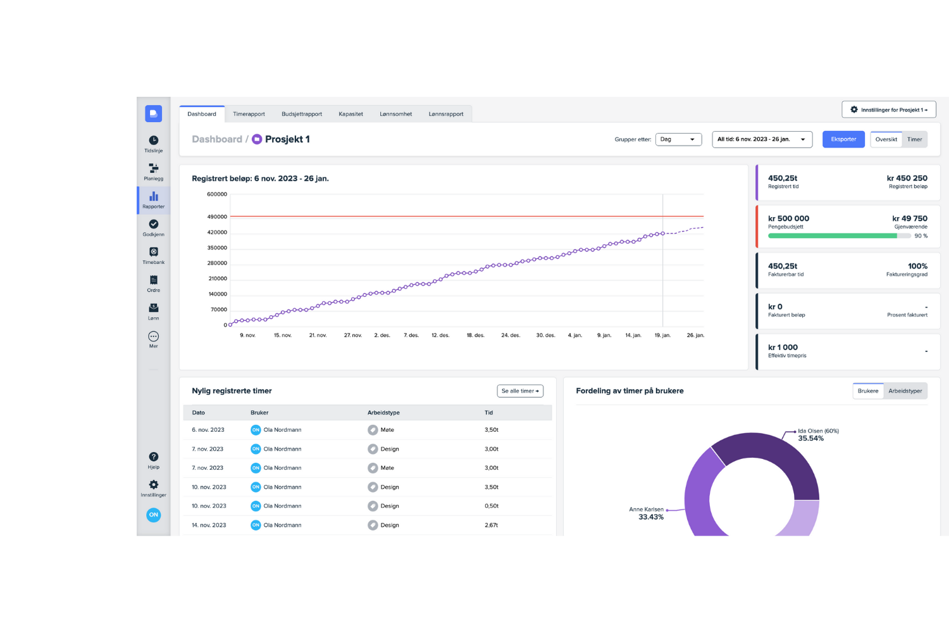949x633 pixels.
Task: Click the 0,50t time cell
Action: click(492, 506)
